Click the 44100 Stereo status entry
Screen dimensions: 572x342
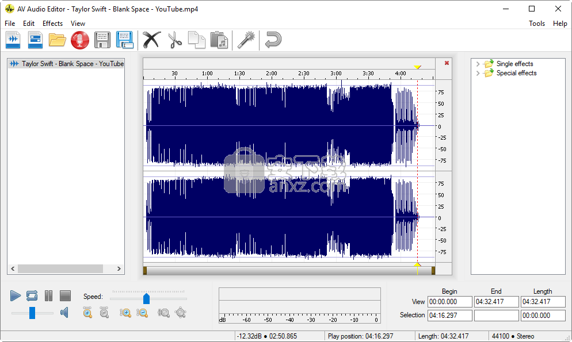[513, 336]
